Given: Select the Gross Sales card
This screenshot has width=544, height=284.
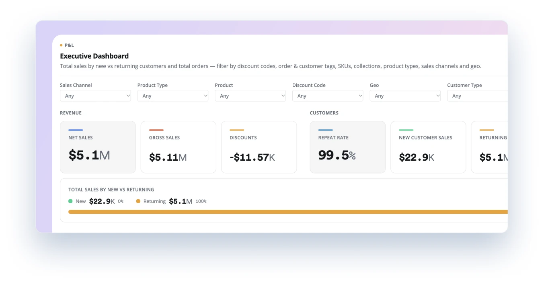Looking at the screenshot, I should (x=179, y=147).
